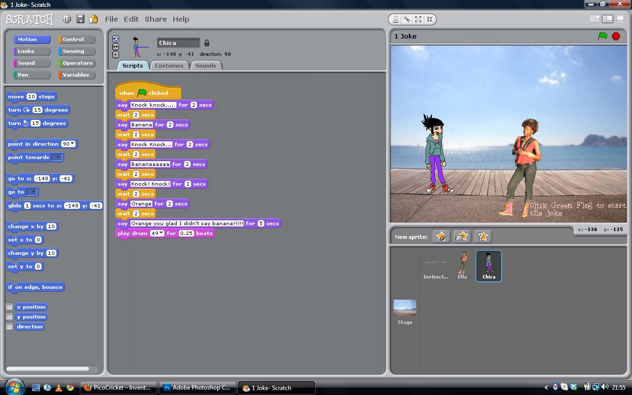Click the beats value 0.25 field
Screen dimensions: 632x395
(x=186, y=234)
